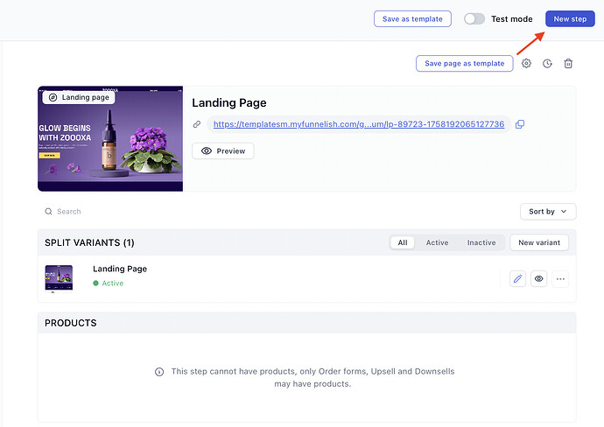Select the All variants filter
Image resolution: width=604 pixels, height=427 pixels.
coord(403,242)
